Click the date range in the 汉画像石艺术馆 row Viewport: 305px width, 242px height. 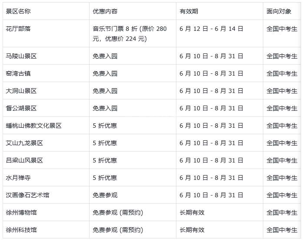point(211,195)
